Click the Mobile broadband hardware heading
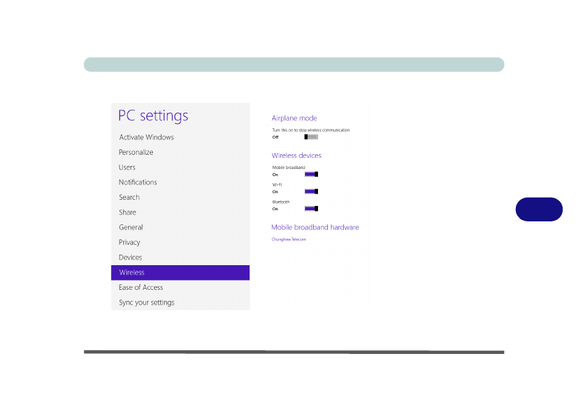 pos(315,228)
